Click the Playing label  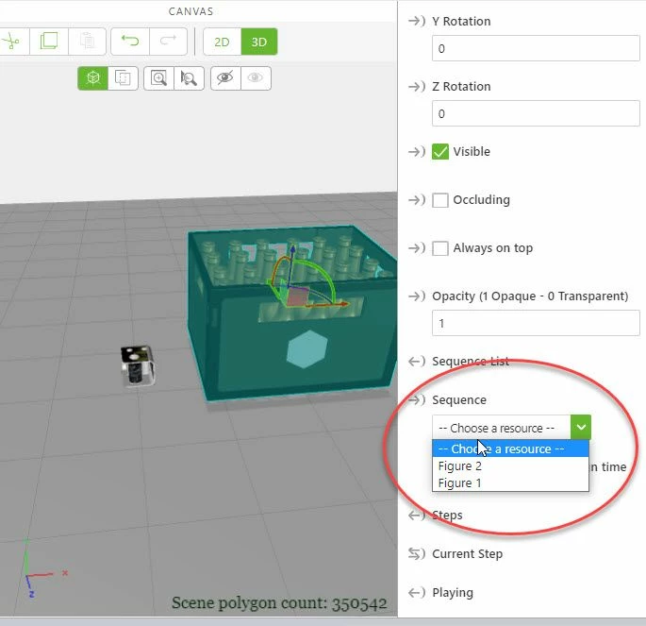pos(453,593)
